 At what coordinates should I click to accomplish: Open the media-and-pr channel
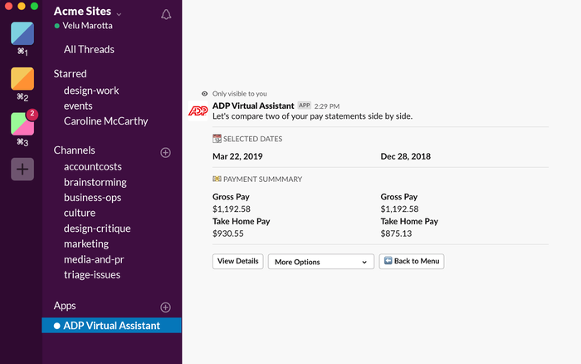coord(94,259)
